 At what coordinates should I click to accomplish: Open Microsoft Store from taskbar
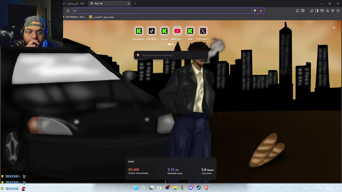tap(159, 188)
